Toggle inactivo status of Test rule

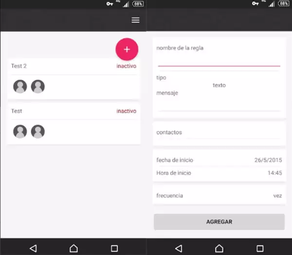(126, 111)
